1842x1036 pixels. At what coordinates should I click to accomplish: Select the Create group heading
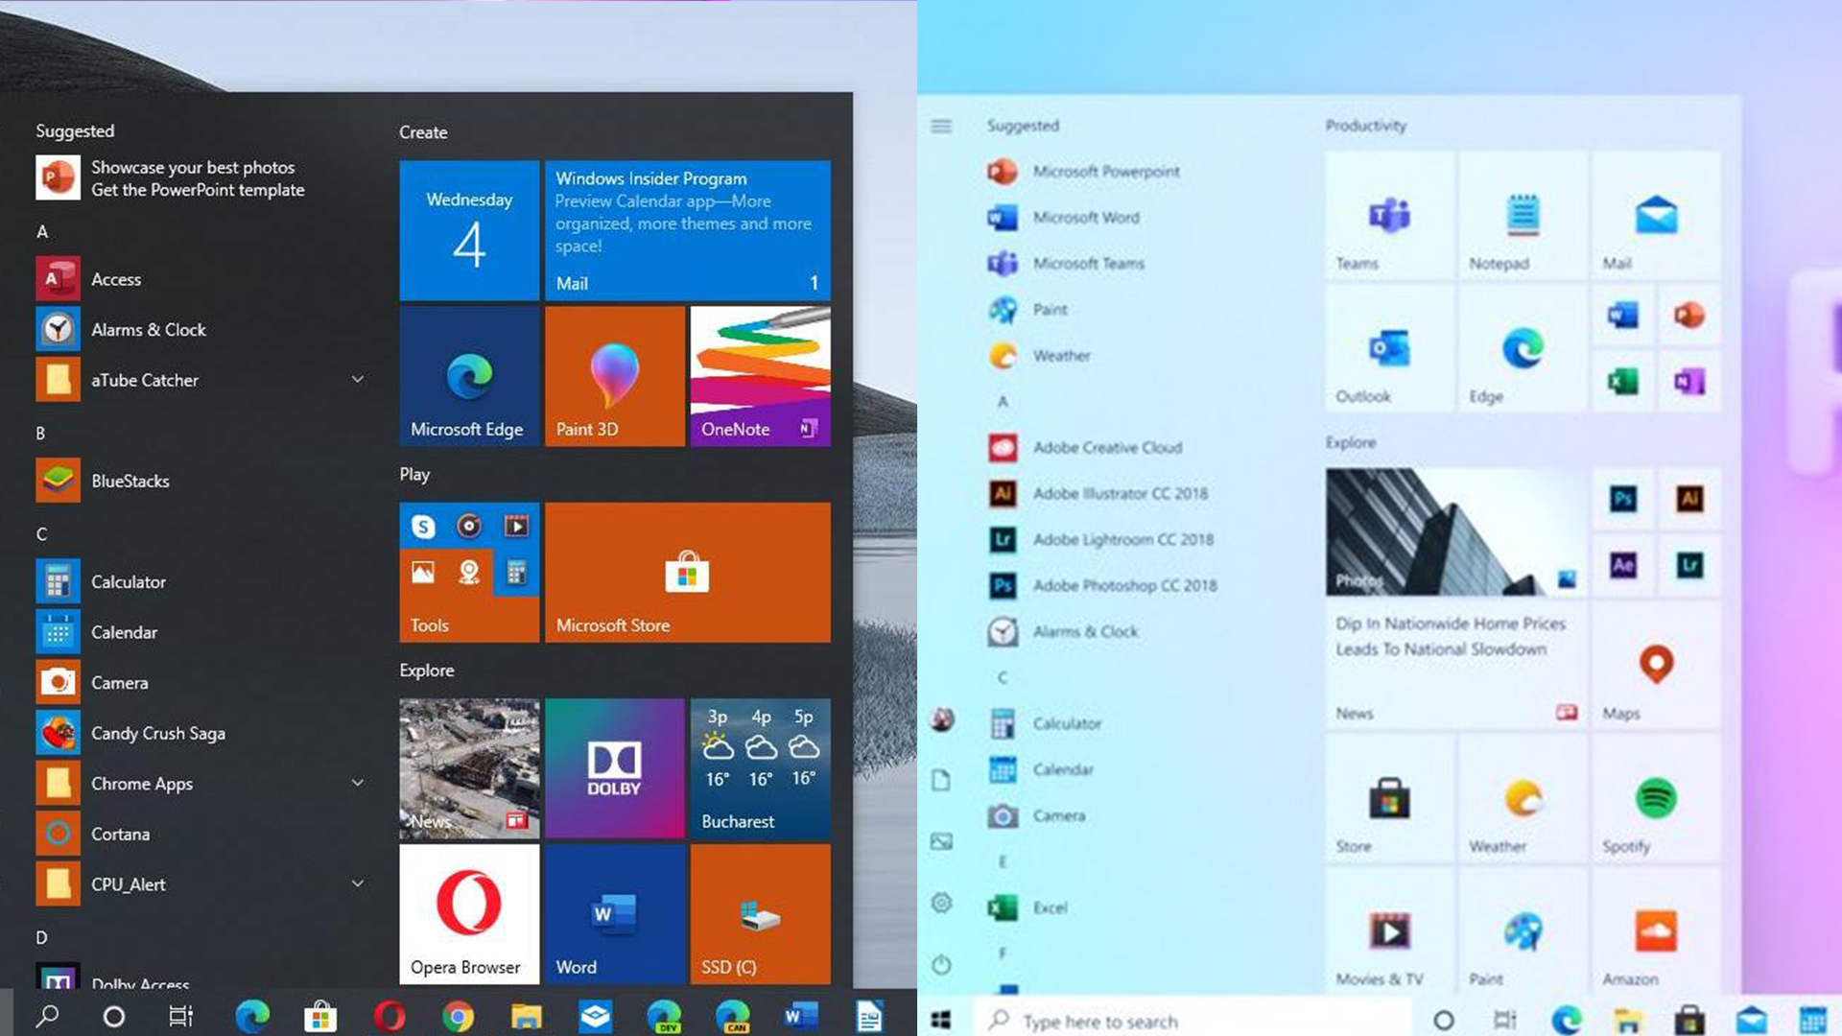pos(423,132)
